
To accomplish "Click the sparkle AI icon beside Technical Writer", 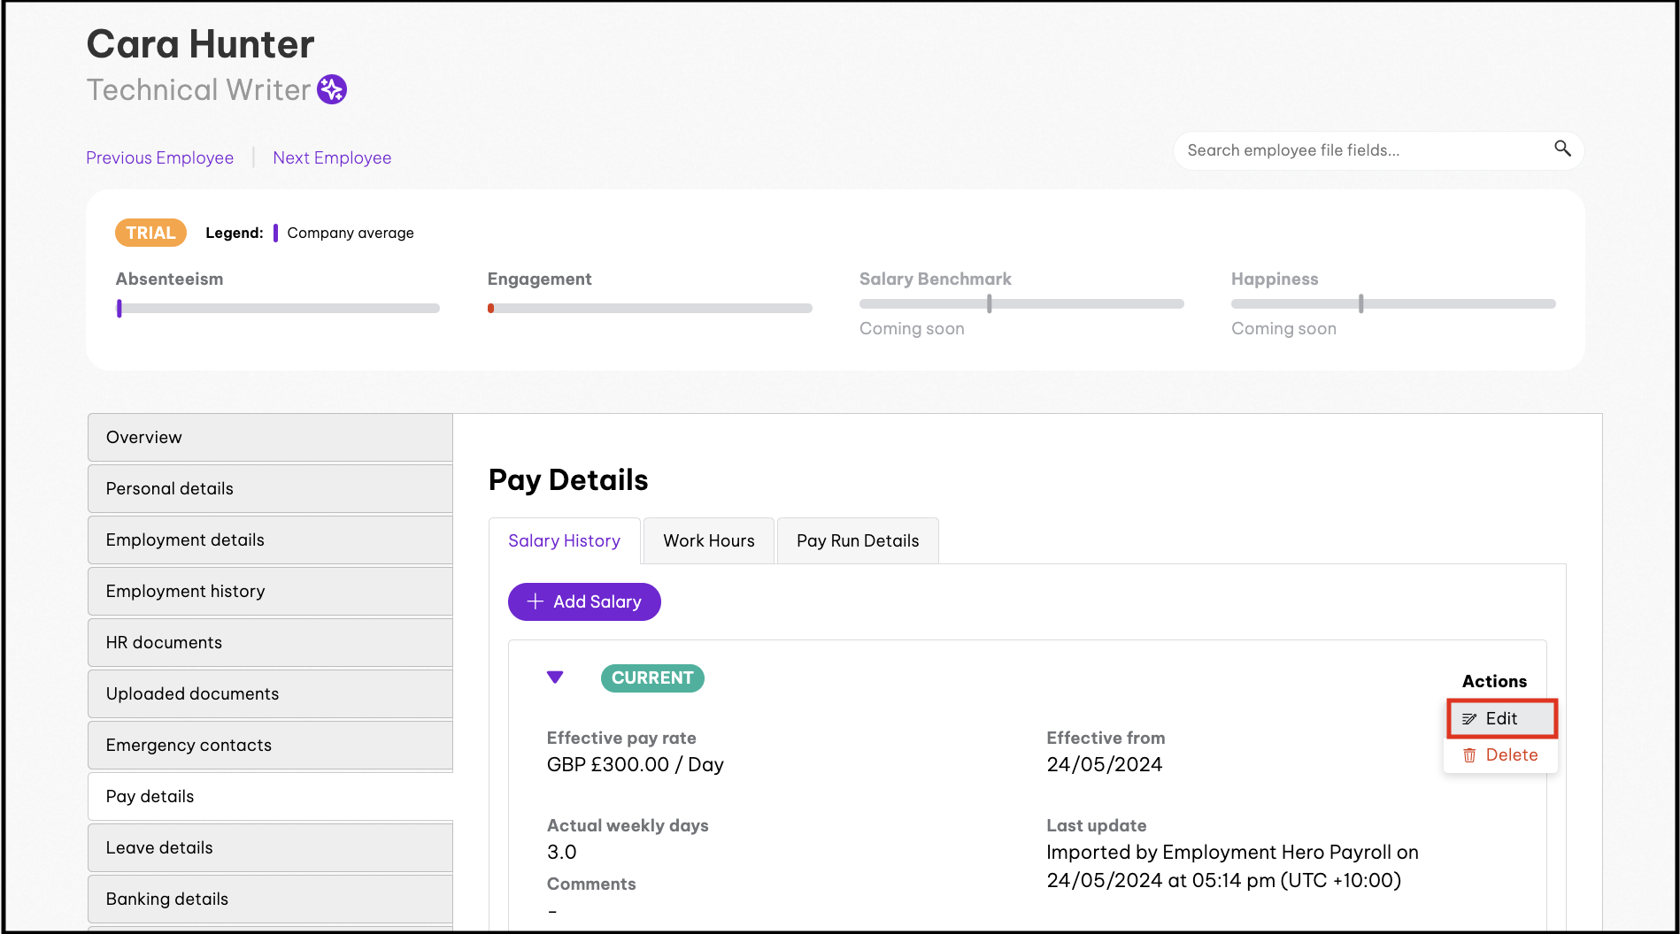I will coord(332,89).
